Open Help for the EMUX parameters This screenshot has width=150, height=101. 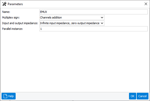coord(8,96)
